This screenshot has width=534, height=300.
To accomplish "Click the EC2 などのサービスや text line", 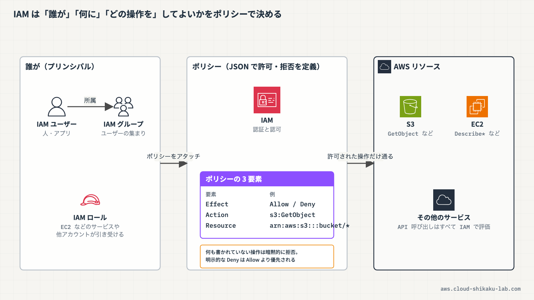I will pyautogui.click(x=90, y=227).
